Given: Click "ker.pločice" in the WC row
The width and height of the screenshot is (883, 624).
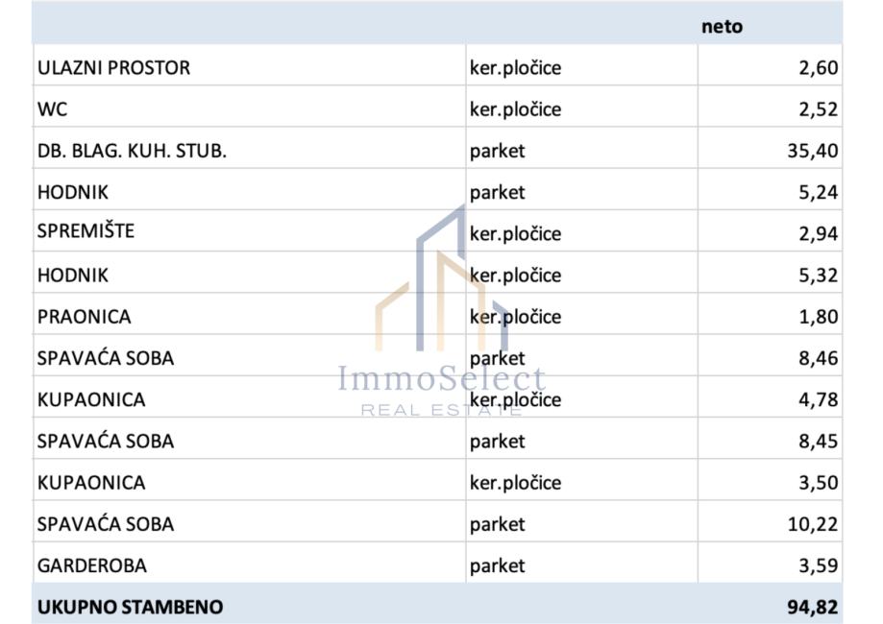Looking at the screenshot, I should (x=515, y=108).
